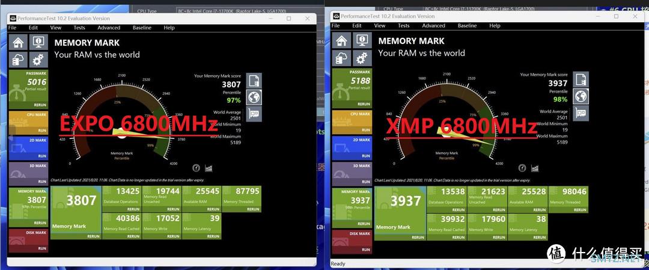Run 3D Mark in the 3807-score window
This screenshot has width=649, height=270.
coord(42,182)
